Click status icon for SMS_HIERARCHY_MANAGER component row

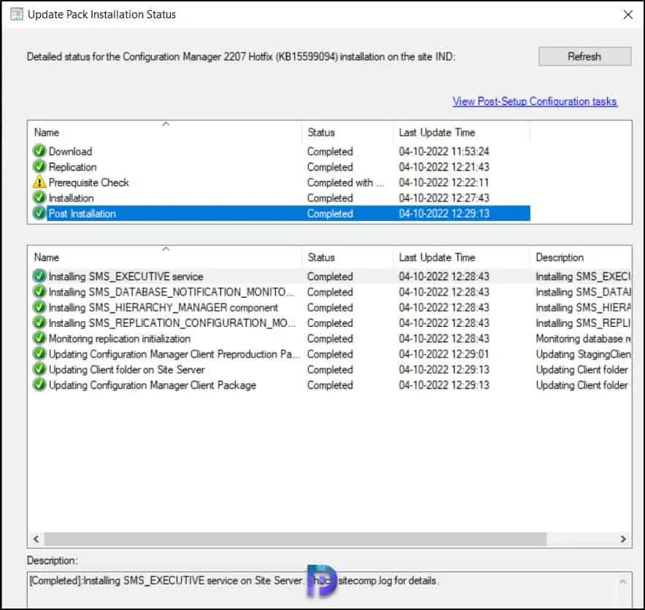(39, 307)
